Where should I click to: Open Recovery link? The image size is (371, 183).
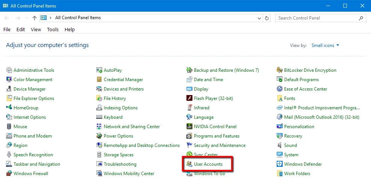[293, 136]
